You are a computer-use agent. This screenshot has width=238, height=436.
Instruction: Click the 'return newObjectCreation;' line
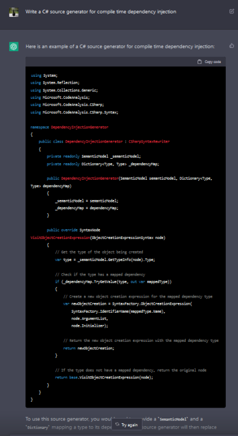coord(89,348)
